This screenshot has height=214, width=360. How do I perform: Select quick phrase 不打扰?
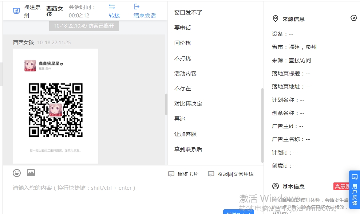coord(182,58)
